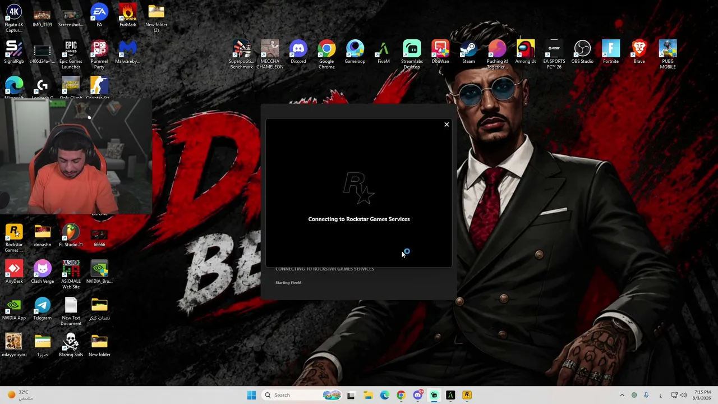Switch the Arabic input language indicator
Screen dimensions: 718x404
(x=660, y=395)
